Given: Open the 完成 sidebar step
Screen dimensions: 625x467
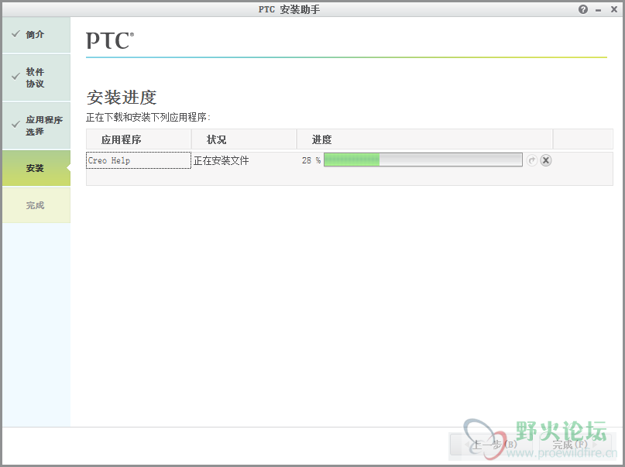Looking at the screenshot, I should coord(36,205).
